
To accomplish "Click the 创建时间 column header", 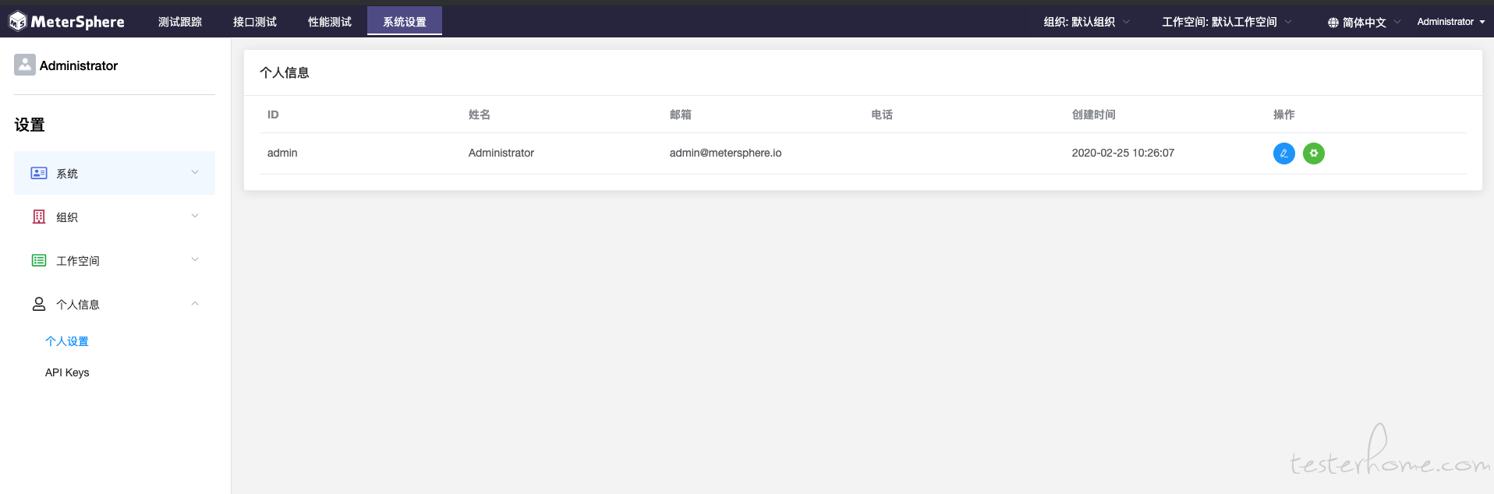I will click(1094, 115).
